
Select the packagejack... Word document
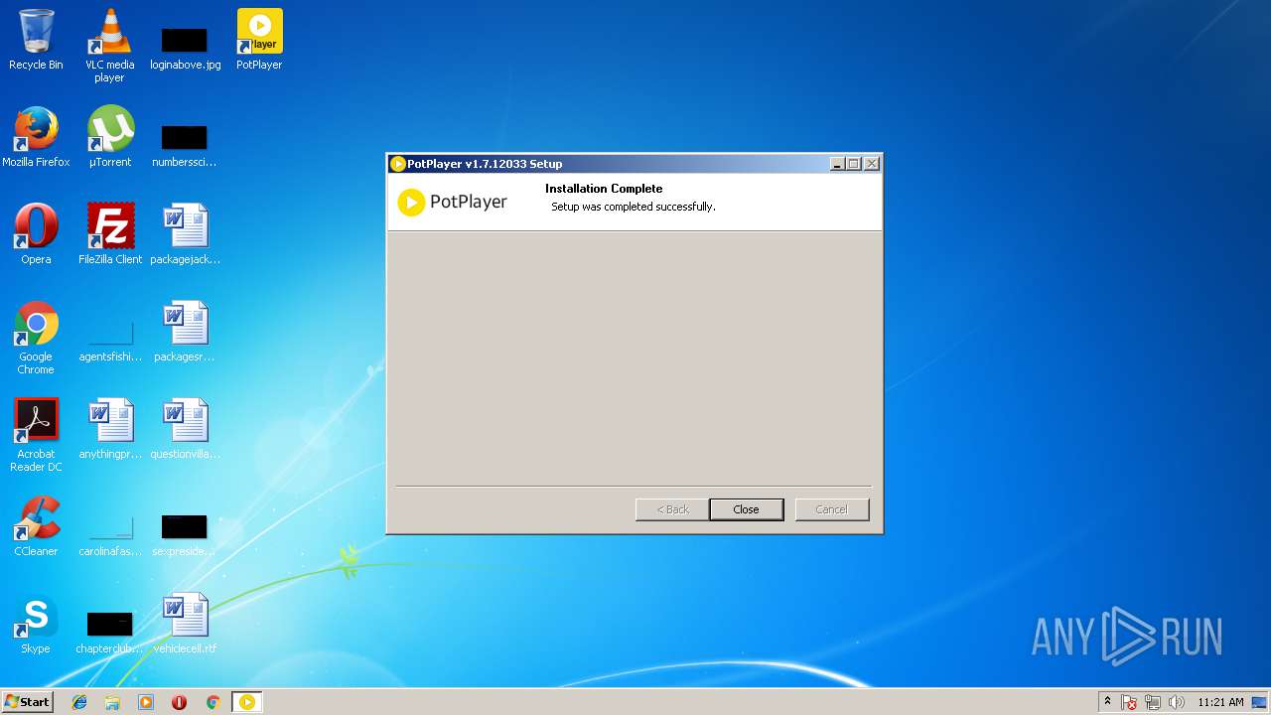[x=185, y=234]
